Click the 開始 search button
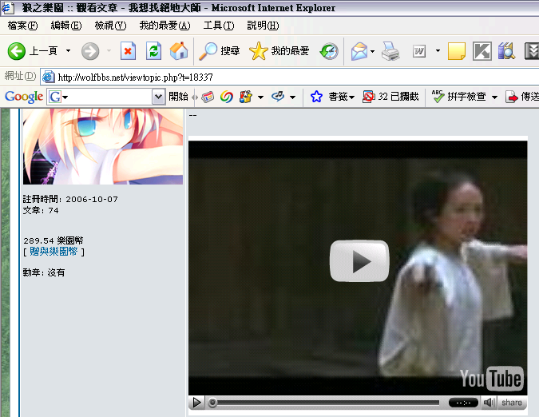 (178, 97)
